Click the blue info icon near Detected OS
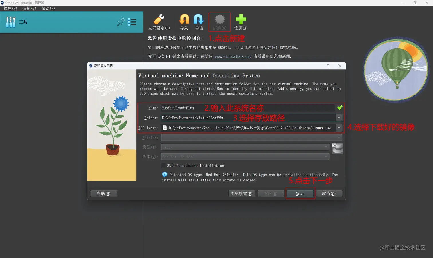 coord(165,174)
